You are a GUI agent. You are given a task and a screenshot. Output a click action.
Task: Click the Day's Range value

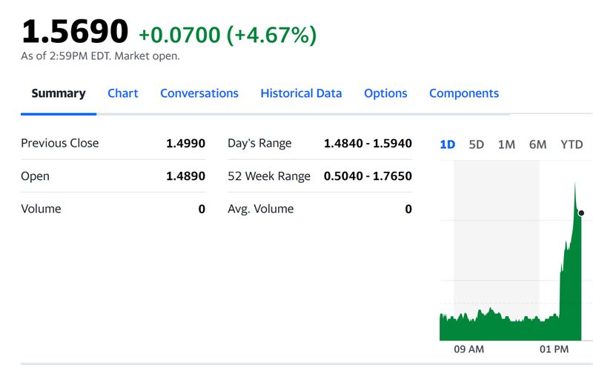point(368,143)
